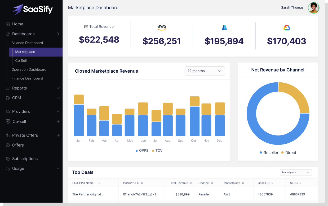The image size is (328, 206).
Task: Expand the Providers chevron
Action: pos(58,111)
